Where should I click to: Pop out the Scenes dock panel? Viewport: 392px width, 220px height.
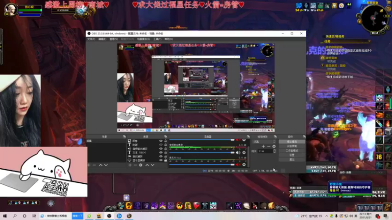click(124, 137)
